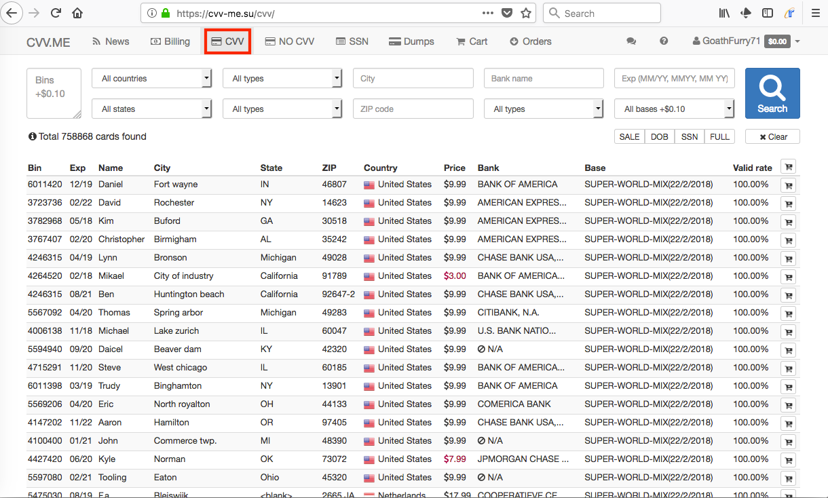Viewport: 828px width, 498px height.
Task: Click the cart icon on Daniel's Fort wayne row
Action: pyautogui.click(x=789, y=185)
